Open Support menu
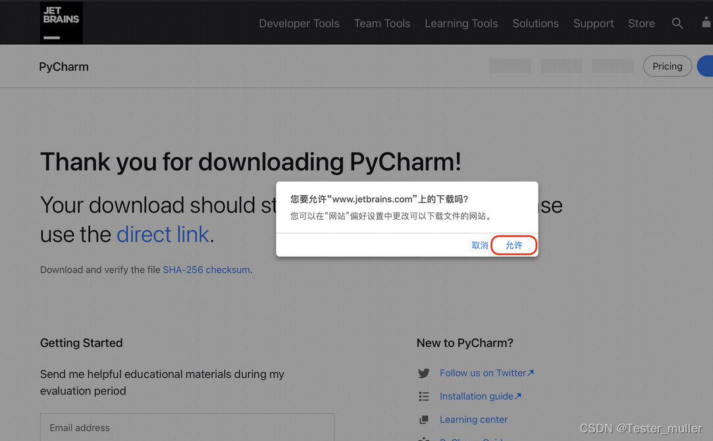 [593, 23]
